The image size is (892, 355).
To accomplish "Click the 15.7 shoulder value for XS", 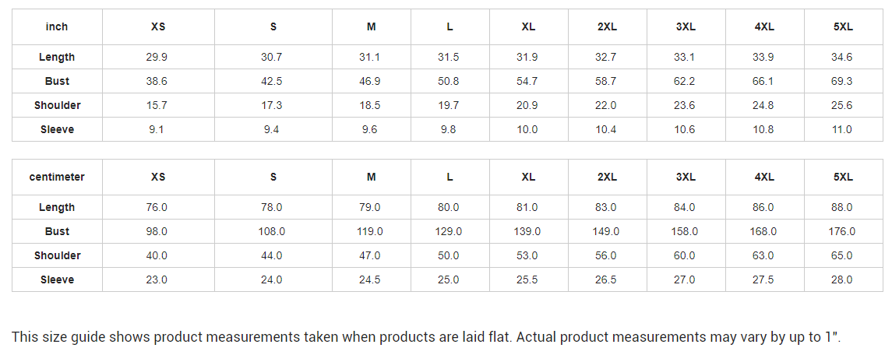I will point(158,105).
